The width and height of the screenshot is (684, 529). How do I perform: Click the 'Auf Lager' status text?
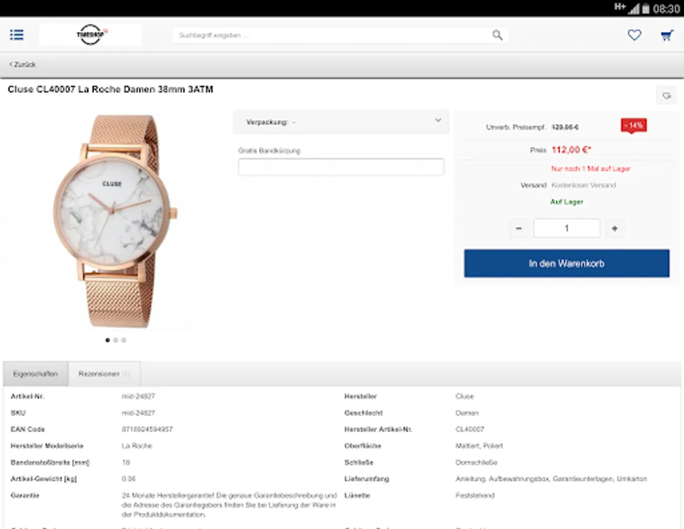pos(566,202)
